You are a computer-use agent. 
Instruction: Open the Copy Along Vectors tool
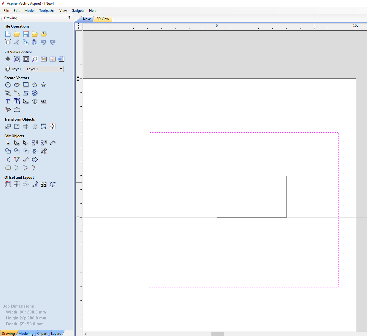(35, 184)
